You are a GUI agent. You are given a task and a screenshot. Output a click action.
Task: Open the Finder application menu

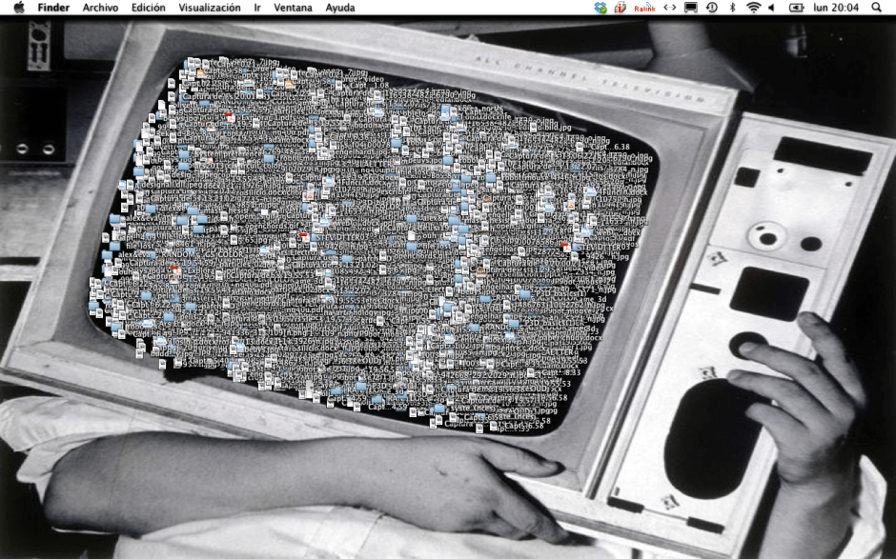(x=53, y=8)
